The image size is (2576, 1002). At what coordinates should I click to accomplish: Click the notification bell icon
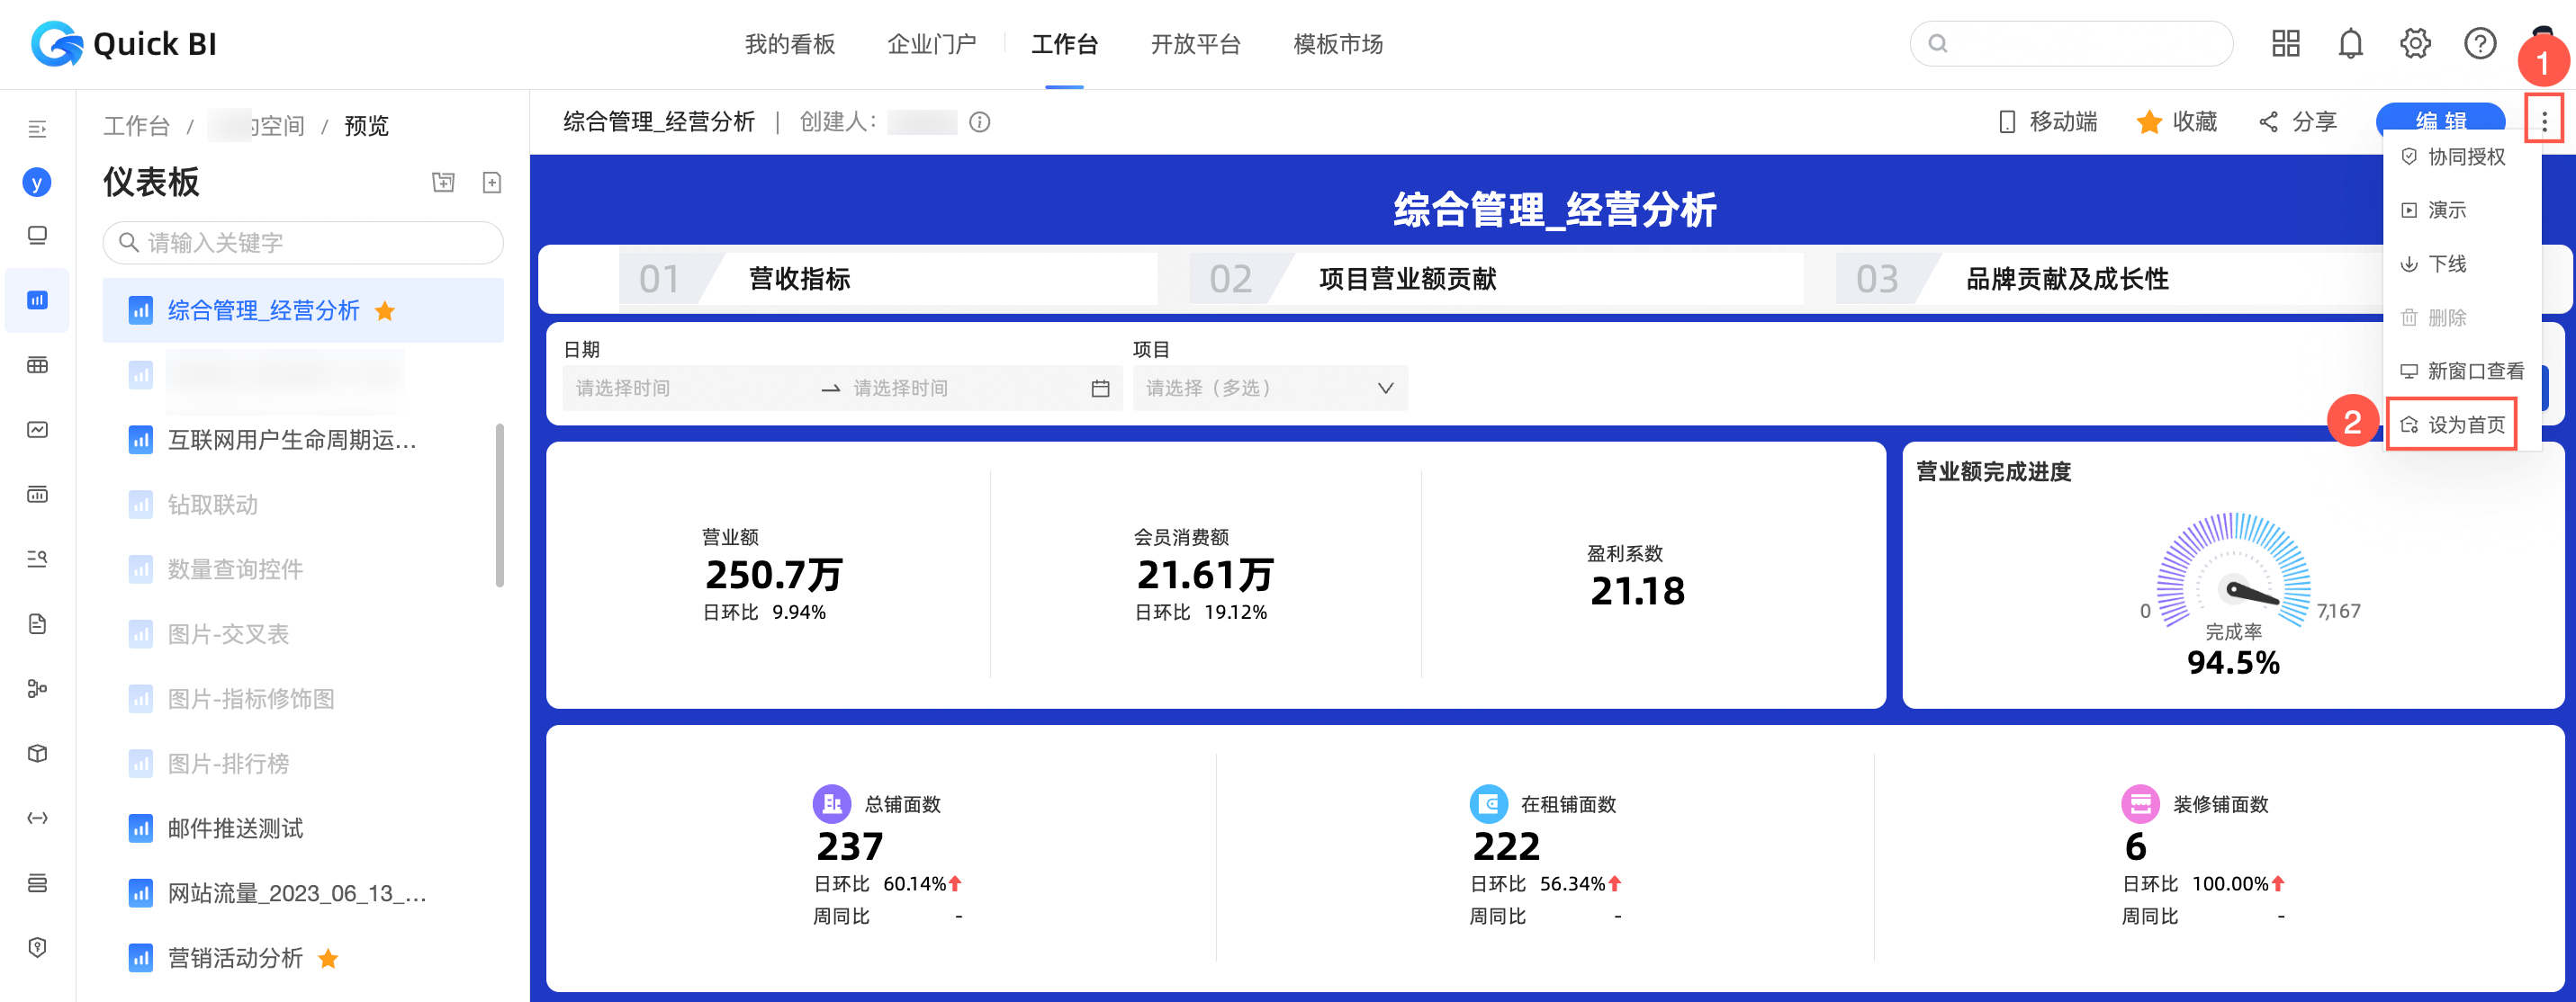click(x=2350, y=44)
